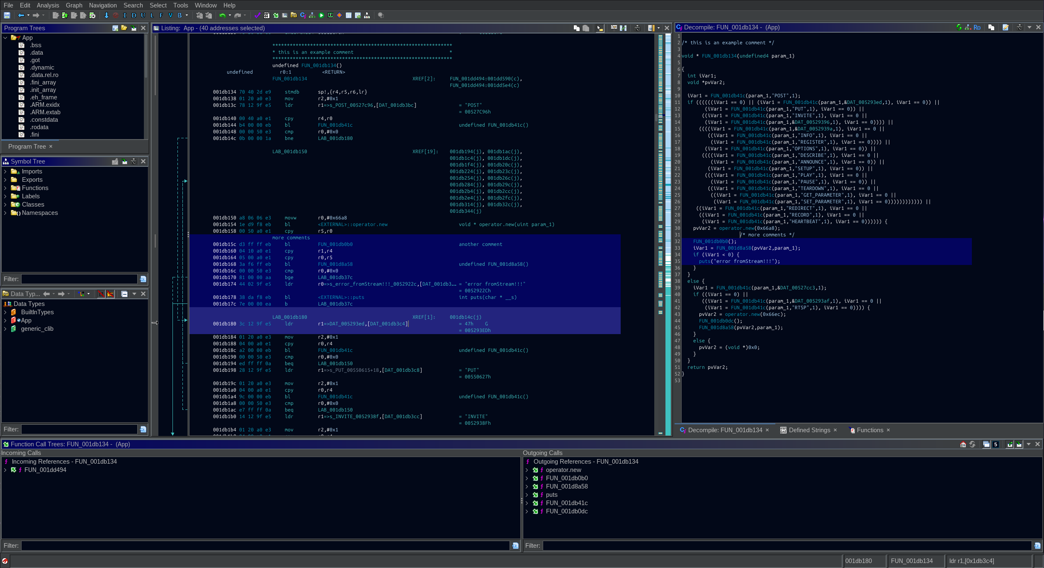Re-decompile with the green refresh icon
1044x568 pixels.
pyautogui.click(x=959, y=27)
